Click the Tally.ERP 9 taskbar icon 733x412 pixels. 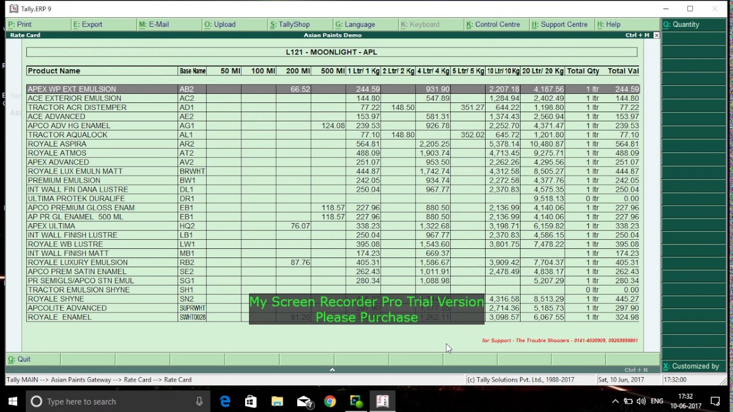(x=383, y=401)
